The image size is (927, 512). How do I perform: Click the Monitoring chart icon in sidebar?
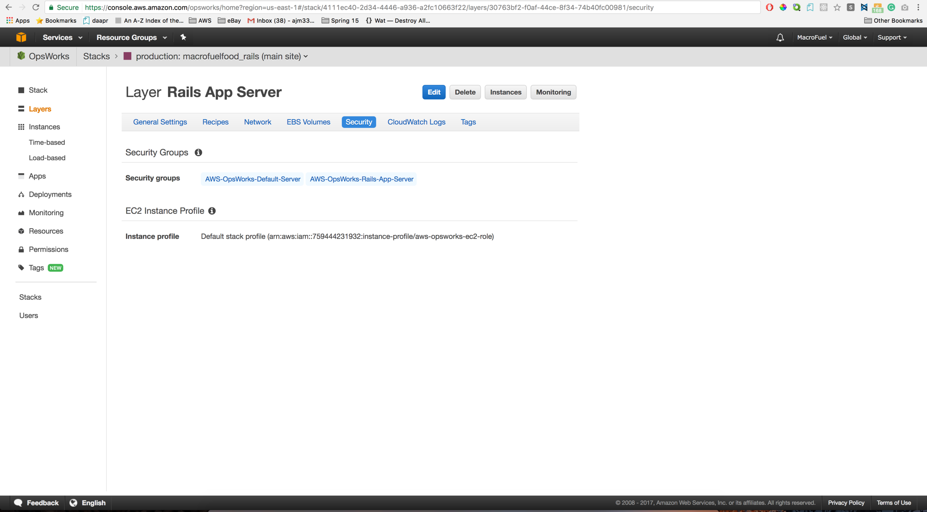click(21, 213)
